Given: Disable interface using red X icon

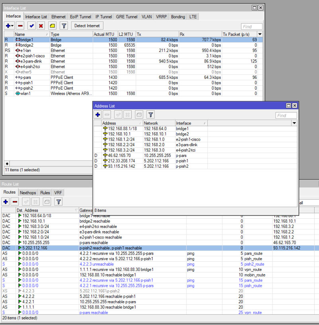Looking at the screenshot, I should click(41, 26).
